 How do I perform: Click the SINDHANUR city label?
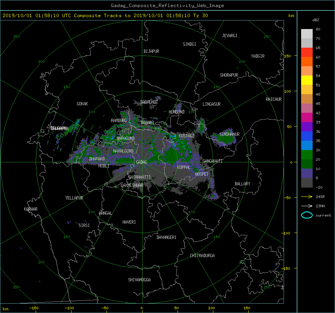(x=229, y=134)
